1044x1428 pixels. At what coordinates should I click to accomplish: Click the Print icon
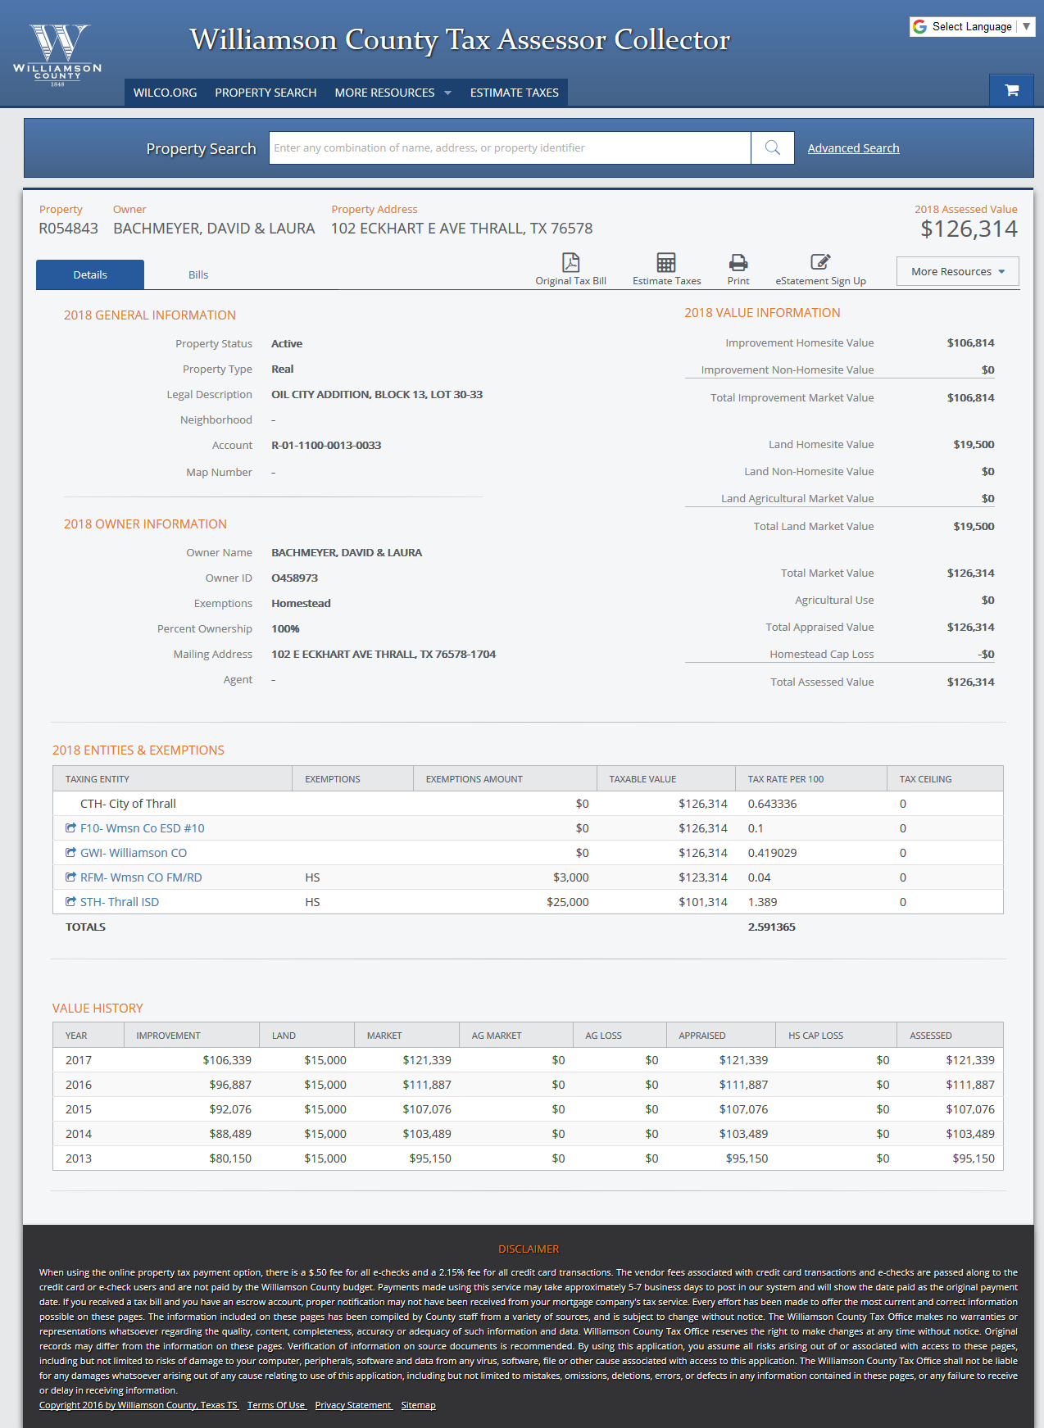pyautogui.click(x=738, y=262)
